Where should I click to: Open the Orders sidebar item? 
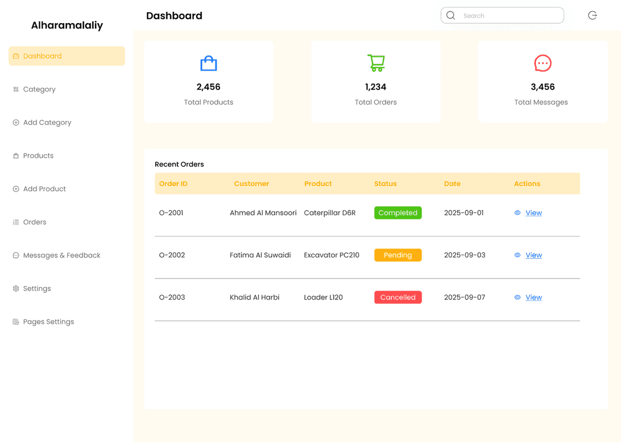tap(34, 222)
